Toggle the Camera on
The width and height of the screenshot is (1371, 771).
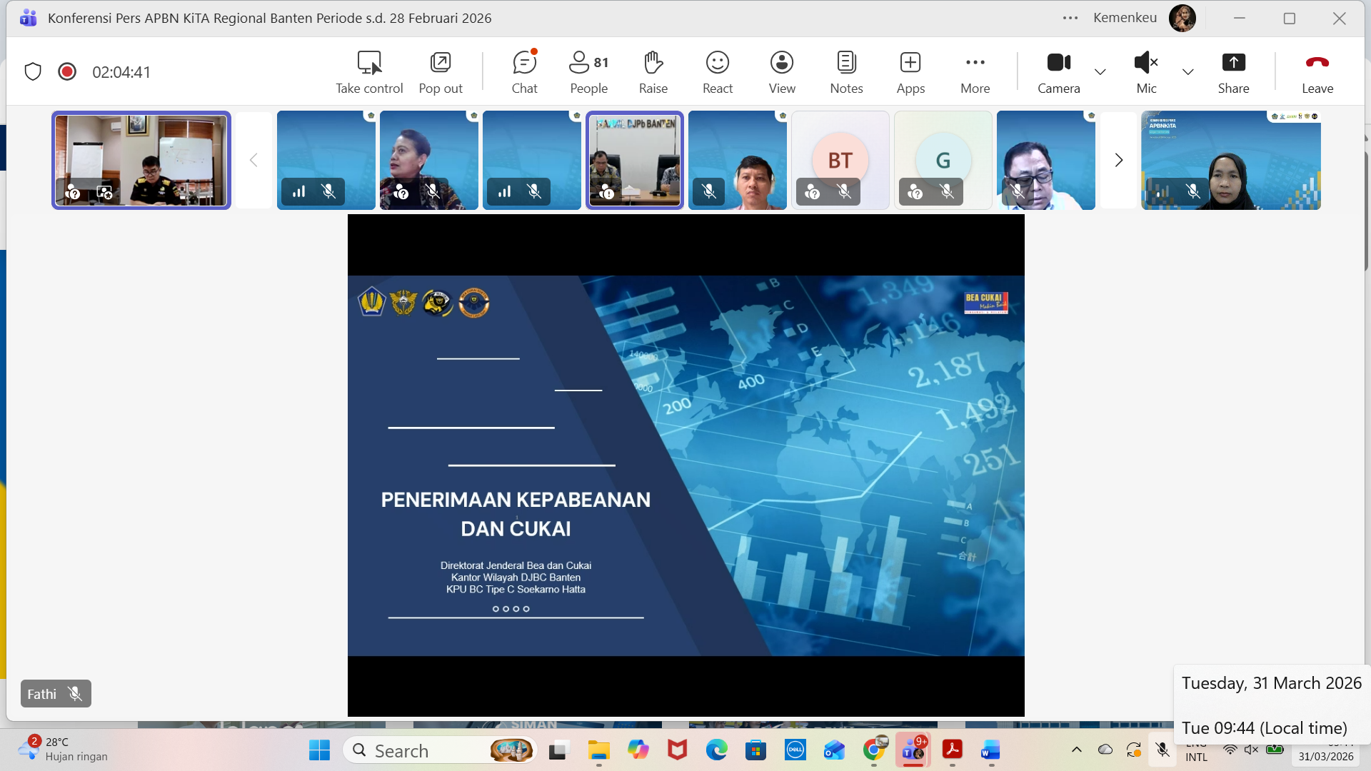pos(1058,71)
